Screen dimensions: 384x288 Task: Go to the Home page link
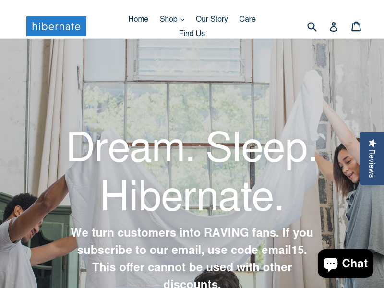[x=138, y=19]
